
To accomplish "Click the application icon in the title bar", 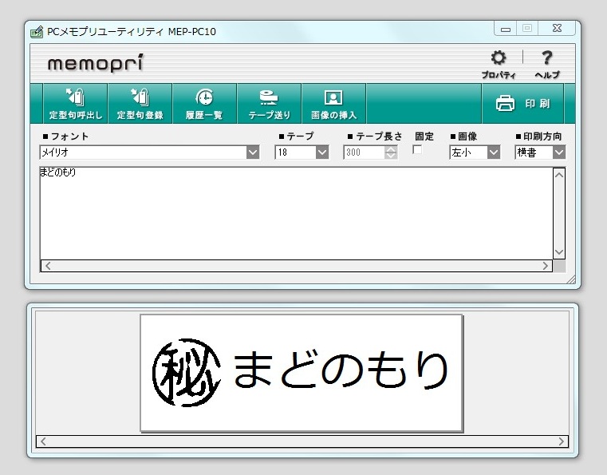I will click(37, 31).
